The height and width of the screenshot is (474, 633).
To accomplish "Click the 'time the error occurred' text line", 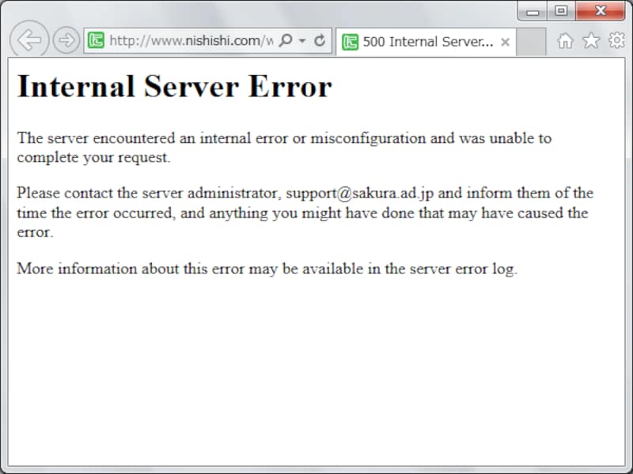I will (302, 213).
